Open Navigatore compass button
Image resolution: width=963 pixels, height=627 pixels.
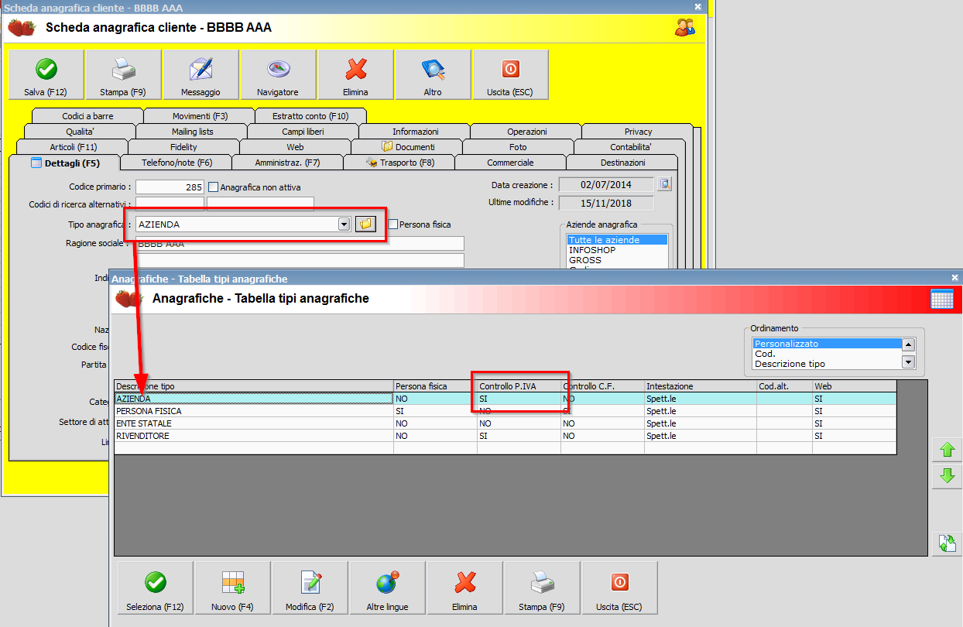278,75
